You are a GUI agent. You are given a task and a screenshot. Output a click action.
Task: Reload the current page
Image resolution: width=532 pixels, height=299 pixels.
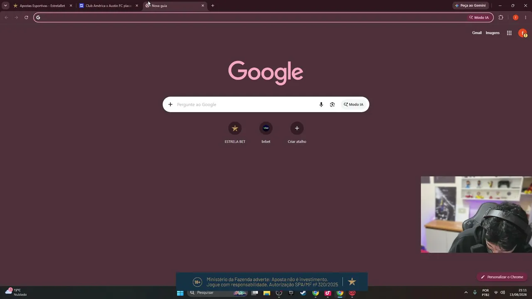(x=26, y=17)
